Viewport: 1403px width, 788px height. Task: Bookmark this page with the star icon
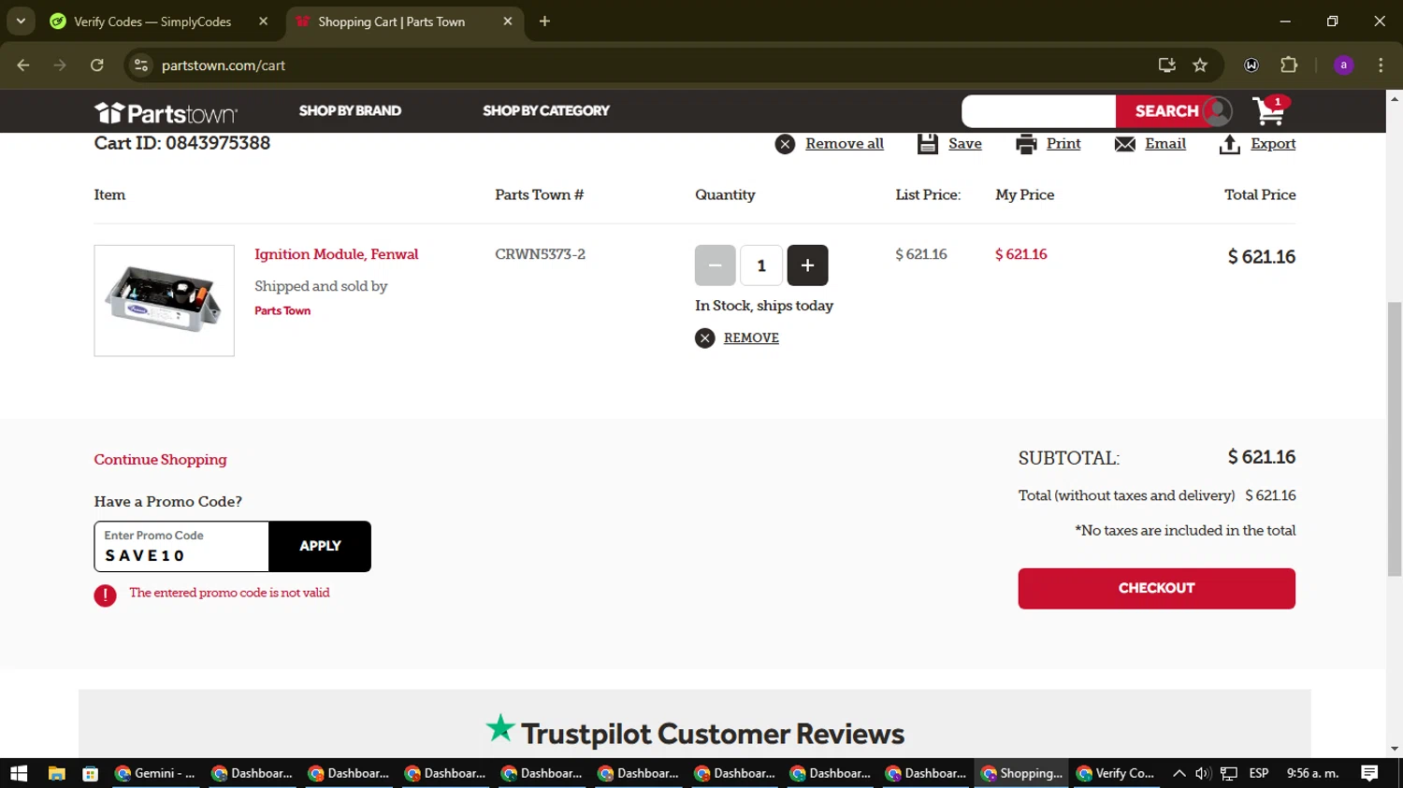[1200, 65]
